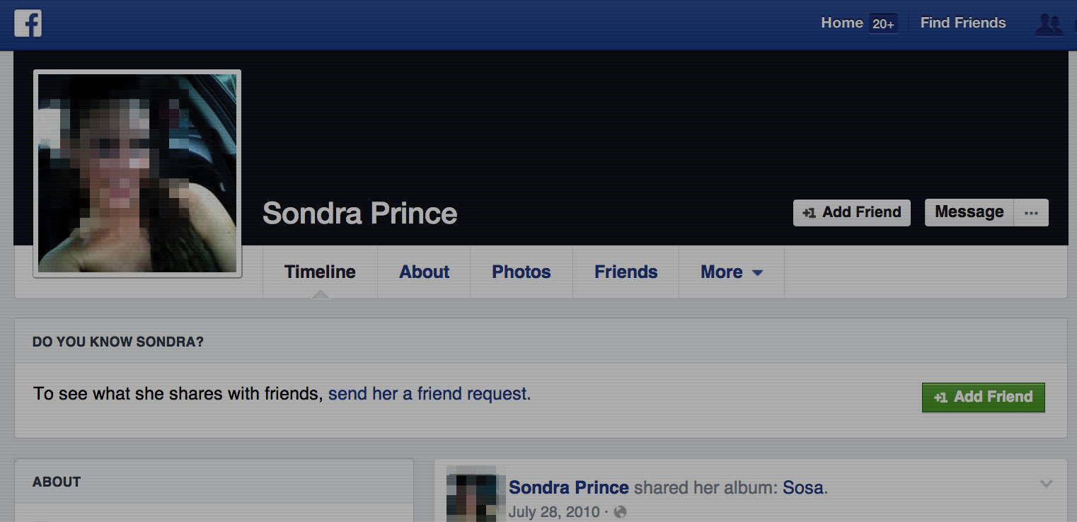Click the public globe icon on the post
Screen dimensions: 1077x522
pos(621,511)
